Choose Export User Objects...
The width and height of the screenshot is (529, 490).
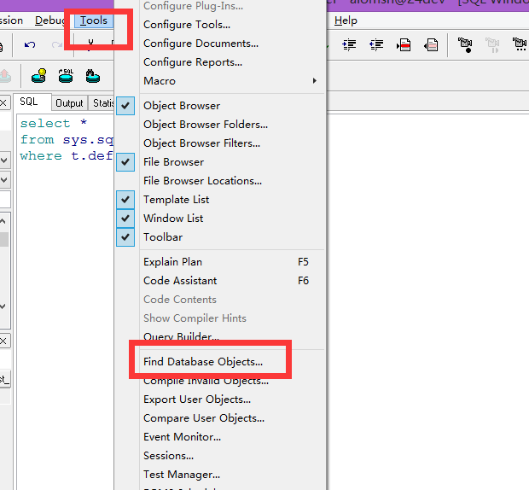(x=197, y=400)
